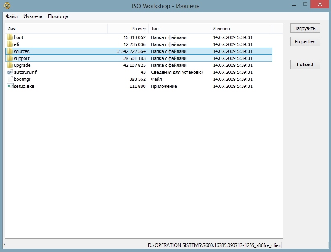Click the ISO path in the status bar

(215, 245)
